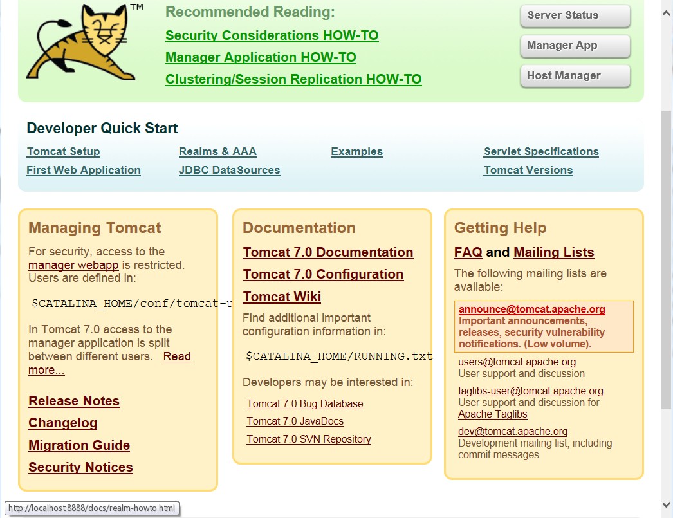Screen dimensions: 673x518
Task: Click the Read more... link
Action: pos(177,356)
